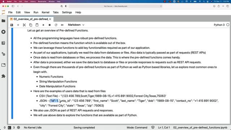Open the Kernel menu
The height and width of the screenshot is (130, 231).
click(x=45, y=12)
